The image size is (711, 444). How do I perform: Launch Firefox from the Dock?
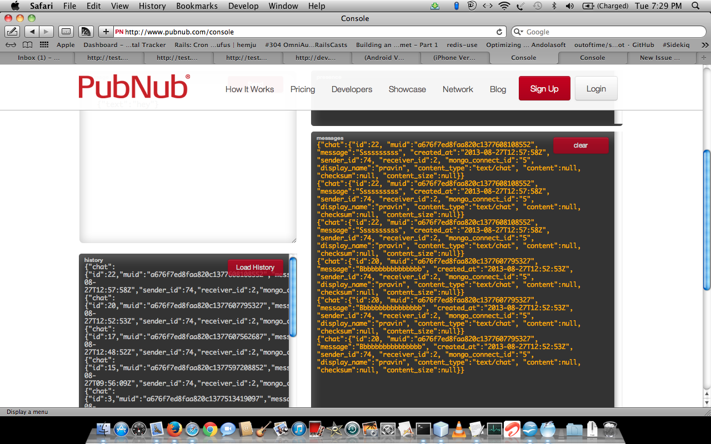tap(174, 429)
